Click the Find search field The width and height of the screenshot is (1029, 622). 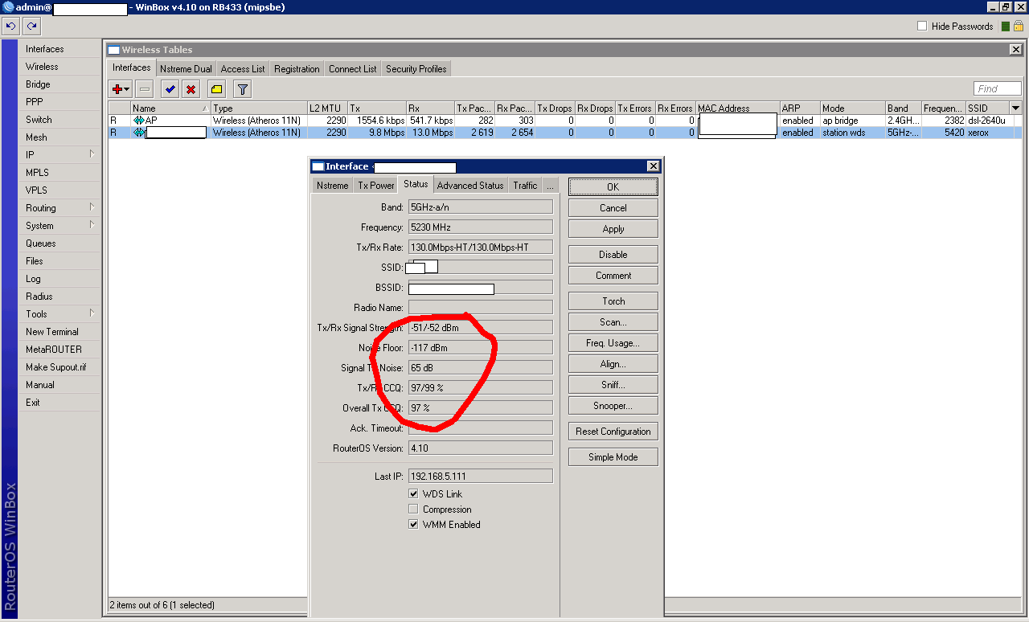pos(997,89)
